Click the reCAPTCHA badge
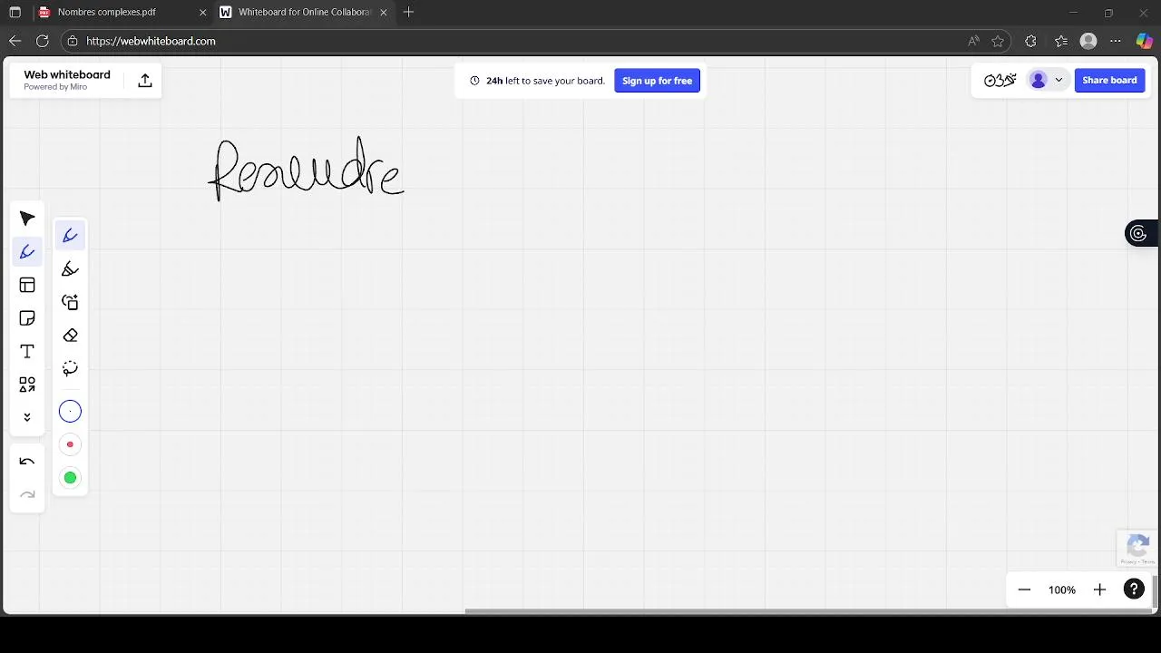This screenshot has height=653, width=1161. point(1137,549)
